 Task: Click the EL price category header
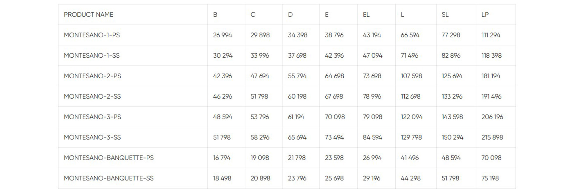(x=366, y=15)
